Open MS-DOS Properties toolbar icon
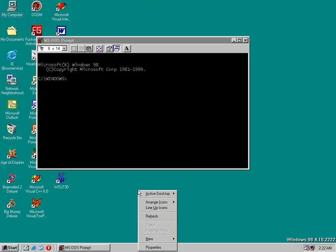Screen dimensions: 336x252 click(x=109, y=49)
